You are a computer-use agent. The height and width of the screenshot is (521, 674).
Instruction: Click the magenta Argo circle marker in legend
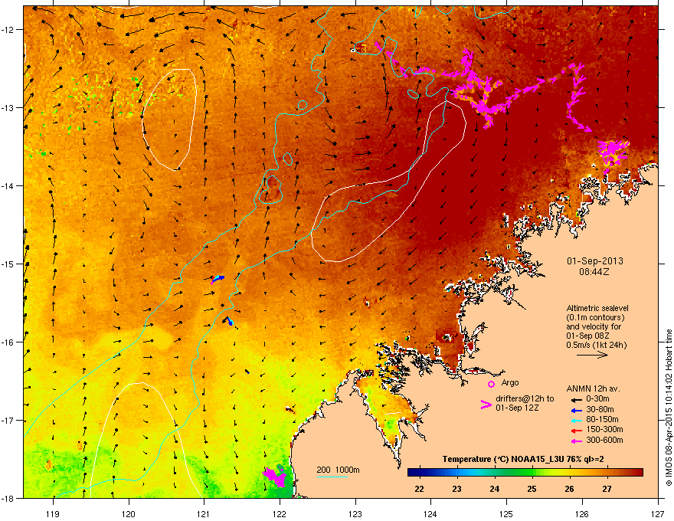(491, 384)
